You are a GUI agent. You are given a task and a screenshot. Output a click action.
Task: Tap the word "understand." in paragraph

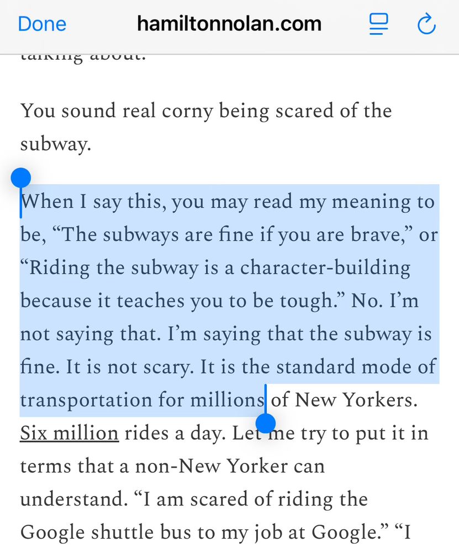[74, 499]
